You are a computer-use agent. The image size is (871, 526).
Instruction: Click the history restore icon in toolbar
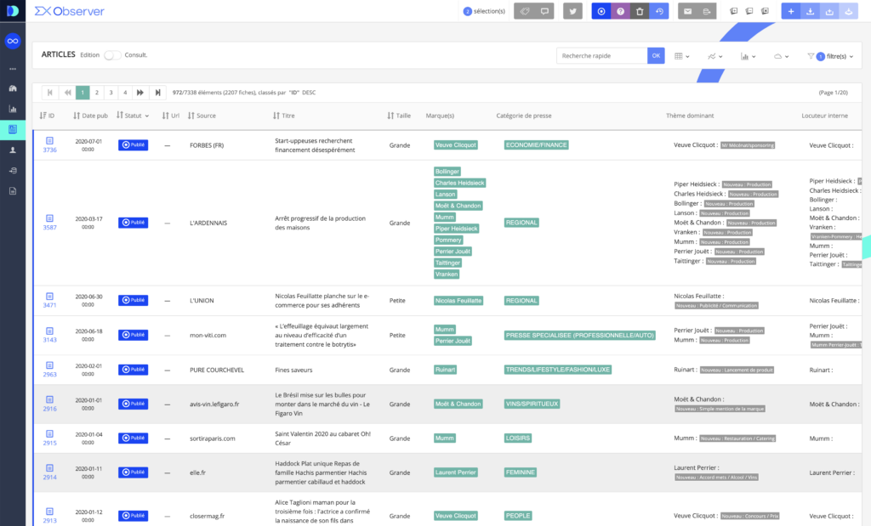point(658,11)
